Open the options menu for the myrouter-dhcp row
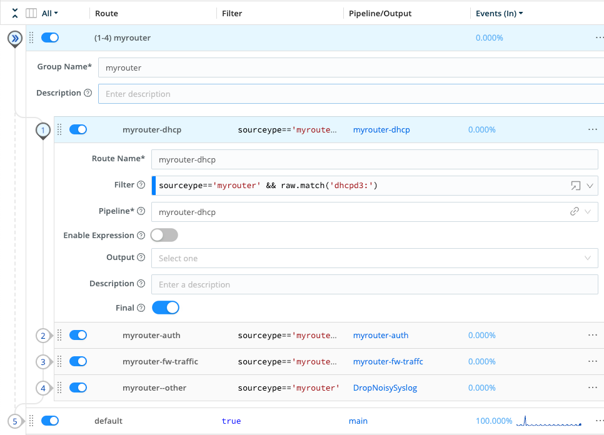 point(592,129)
